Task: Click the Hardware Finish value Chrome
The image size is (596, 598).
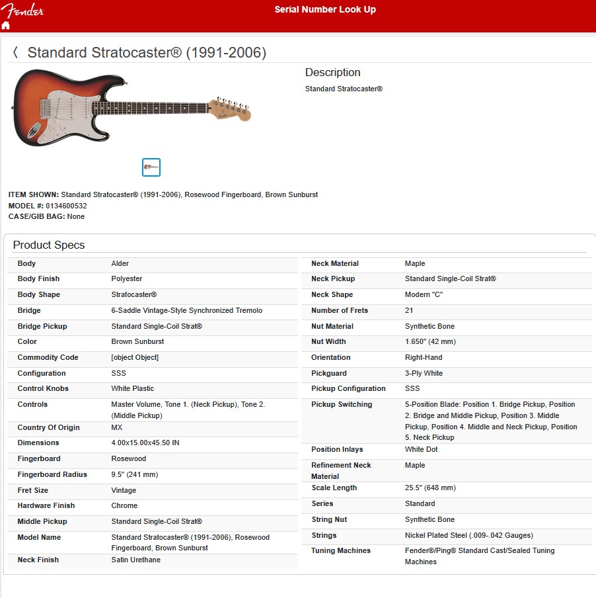Action: 124,505
